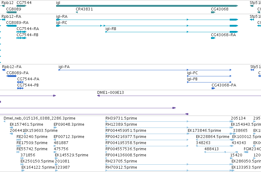The width and height of the screenshot is (261, 172).
Task: Select the CG7544 gene arrow bar
Action: (x=21, y=6)
